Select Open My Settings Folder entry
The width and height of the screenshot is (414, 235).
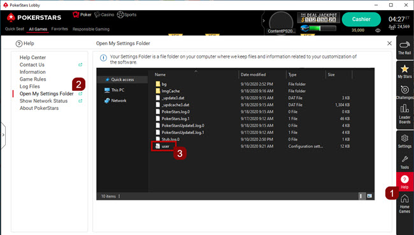point(46,94)
